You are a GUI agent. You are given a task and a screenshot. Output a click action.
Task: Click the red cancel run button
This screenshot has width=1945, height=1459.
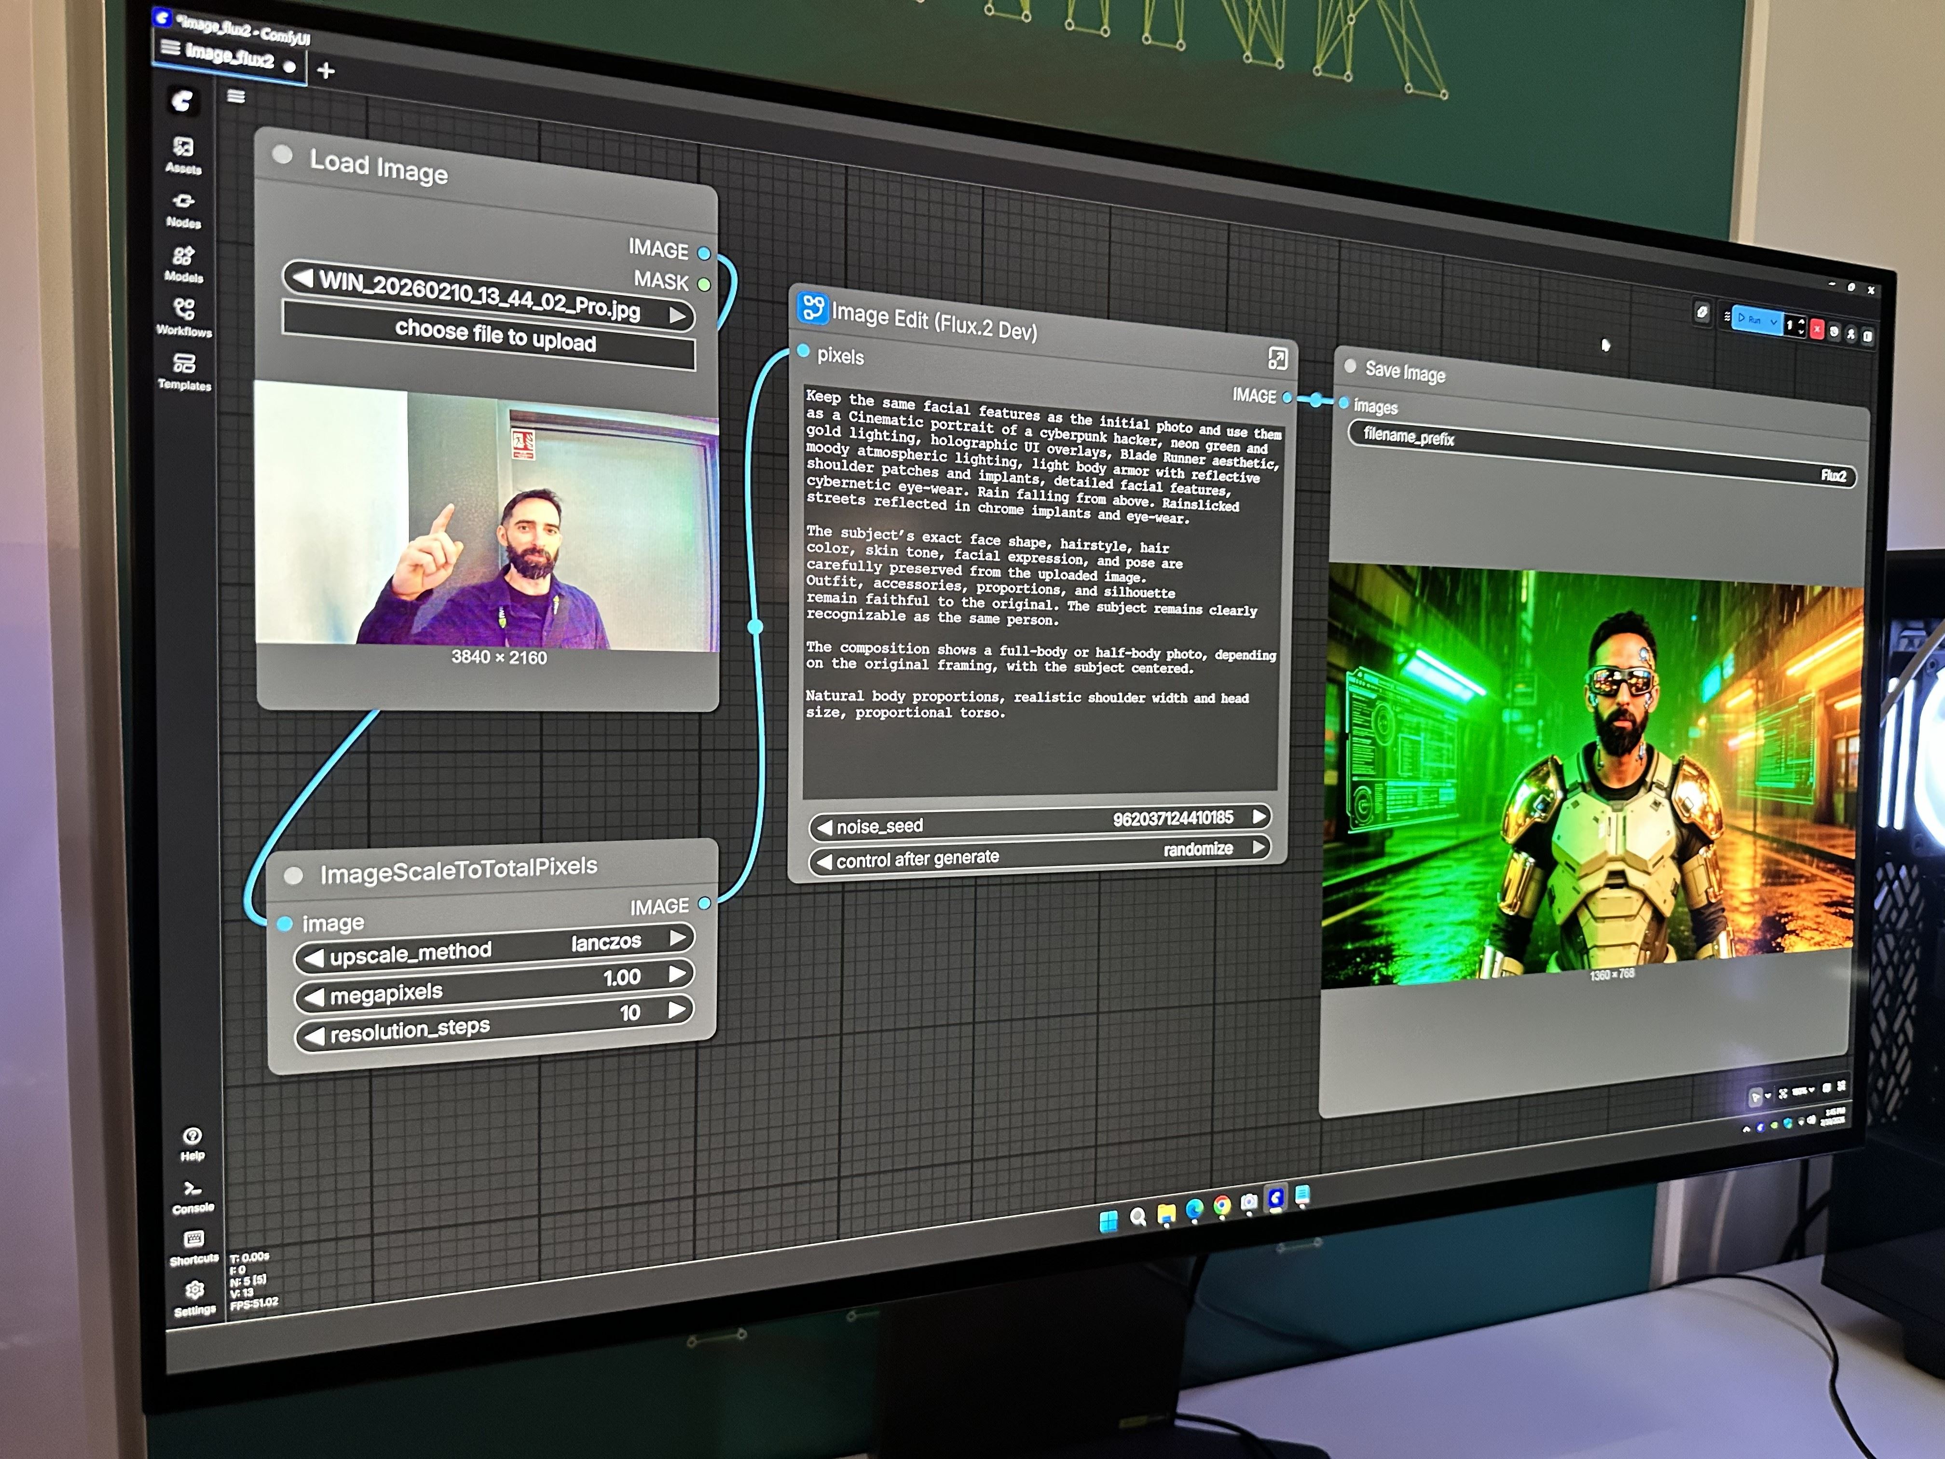tap(1817, 329)
